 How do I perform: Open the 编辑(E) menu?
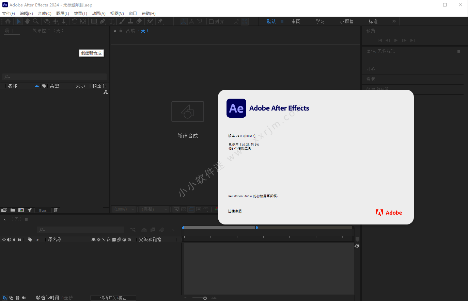26,13
